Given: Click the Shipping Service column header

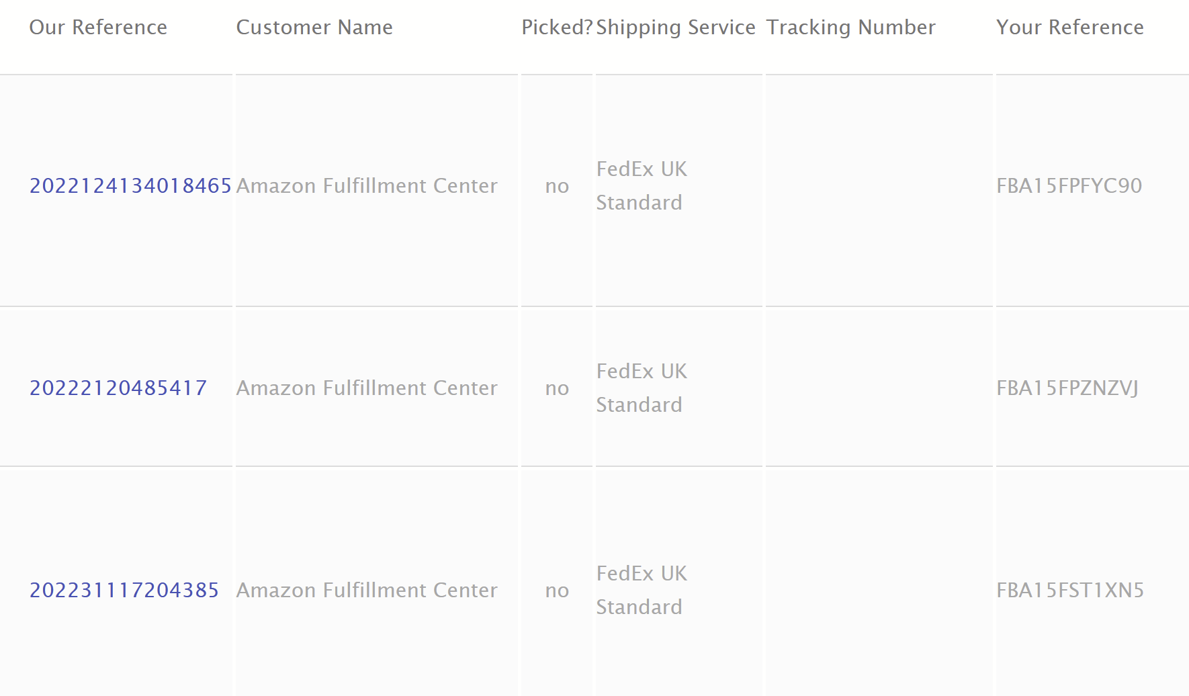Looking at the screenshot, I should 676,27.
